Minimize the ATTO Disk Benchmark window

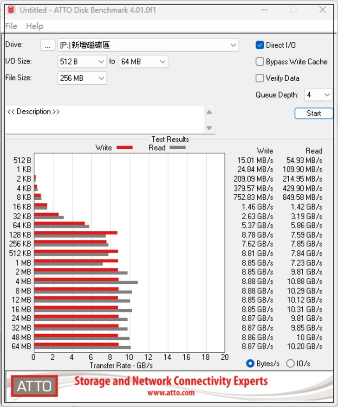(265, 10)
